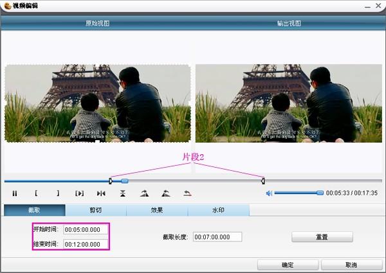
Task: Click the vertical flip icon
Action: pyautogui.click(x=123, y=193)
